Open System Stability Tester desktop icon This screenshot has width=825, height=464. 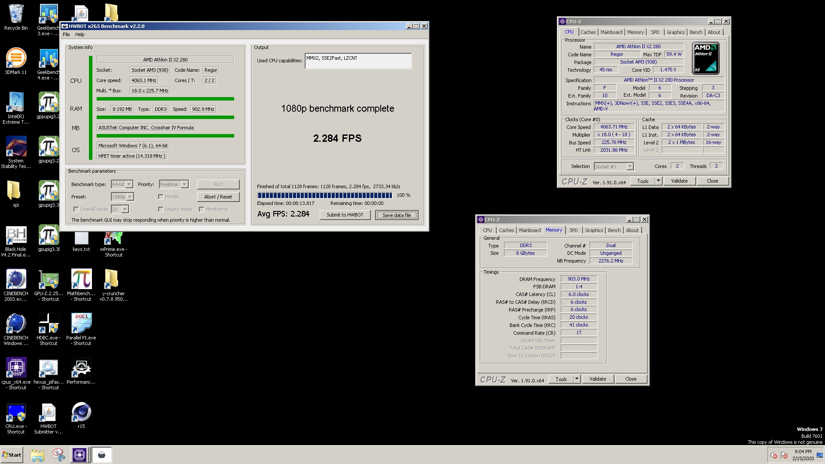click(x=16, y=152)
